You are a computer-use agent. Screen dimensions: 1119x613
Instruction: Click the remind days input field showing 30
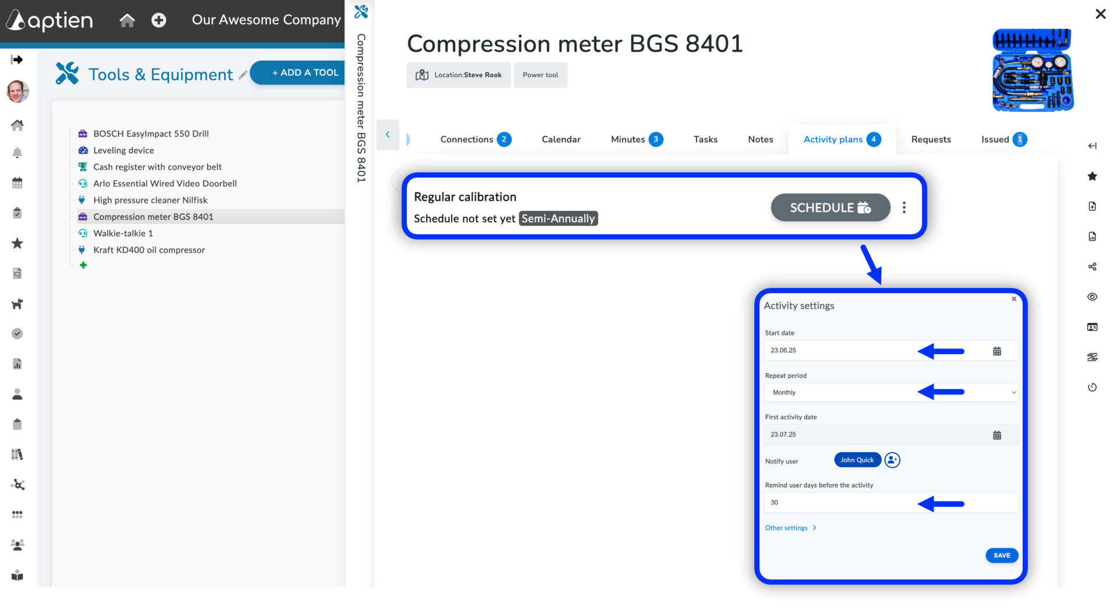click(x=891, y=502)
